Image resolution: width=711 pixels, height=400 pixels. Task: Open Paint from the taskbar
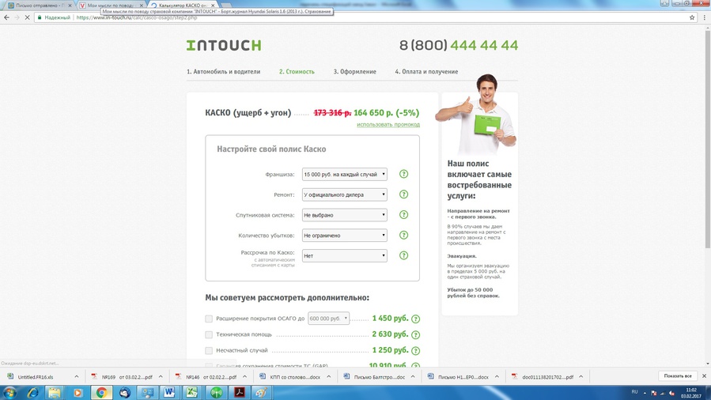[x=262, y=392]
